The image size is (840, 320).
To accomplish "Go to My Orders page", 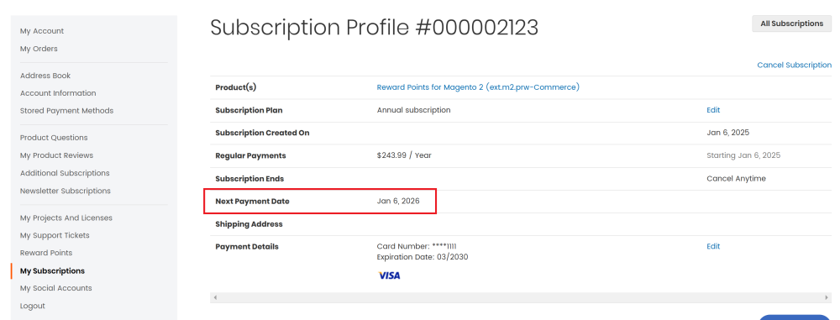I will (39, 49).
